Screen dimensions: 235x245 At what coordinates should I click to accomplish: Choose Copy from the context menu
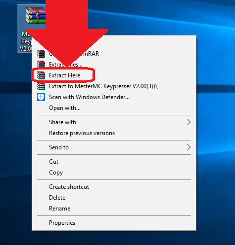[x=114, y=173]
